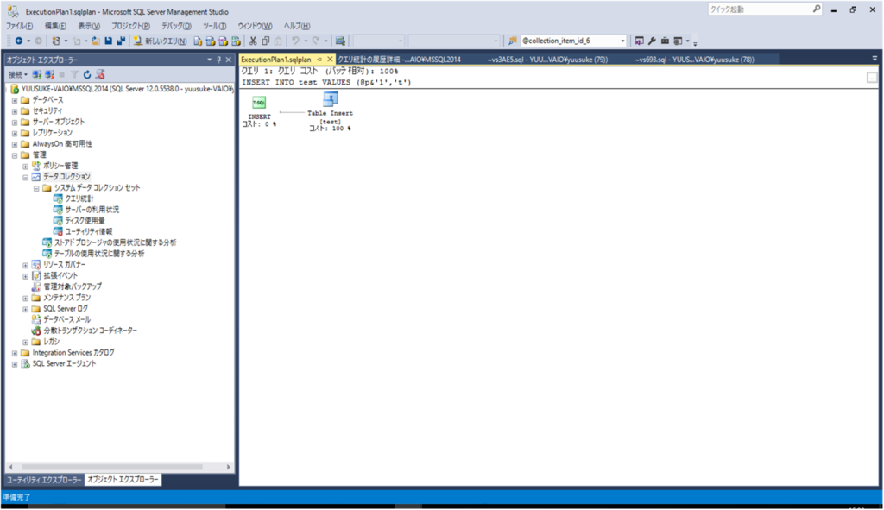Click the database engine query icon after 新しいクエリ
This screenshot has width=884, height=510.
(198, 41)
